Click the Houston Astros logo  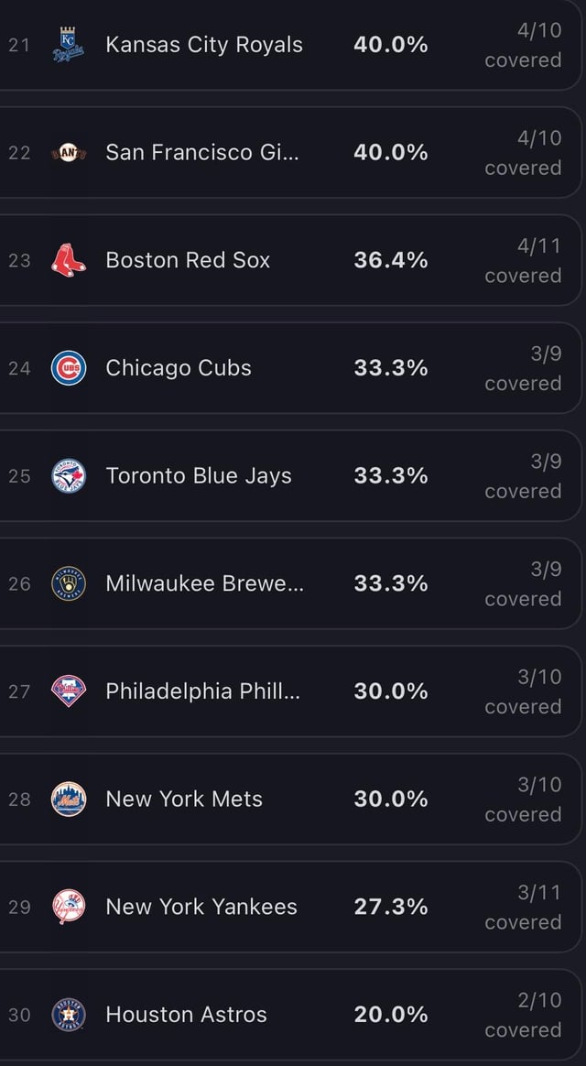pyautogui.click(x=69, y=1015)
